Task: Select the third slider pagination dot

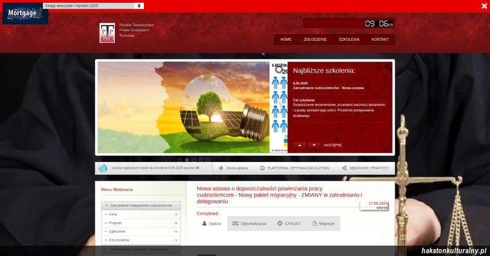Action: coord(194,160)
